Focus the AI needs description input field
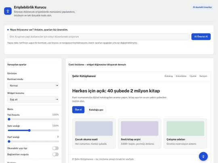Screen dimensions: 218x163 point(99,37)
